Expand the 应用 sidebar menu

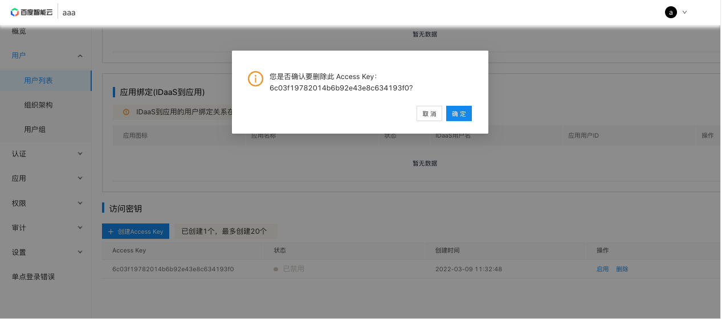(80, 178)
